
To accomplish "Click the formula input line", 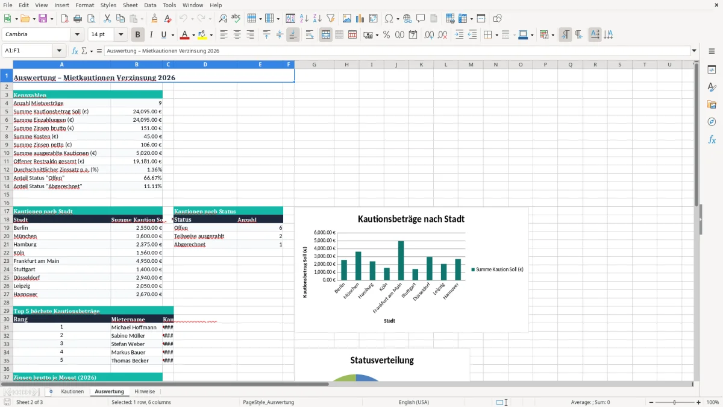I will [396, 51].
